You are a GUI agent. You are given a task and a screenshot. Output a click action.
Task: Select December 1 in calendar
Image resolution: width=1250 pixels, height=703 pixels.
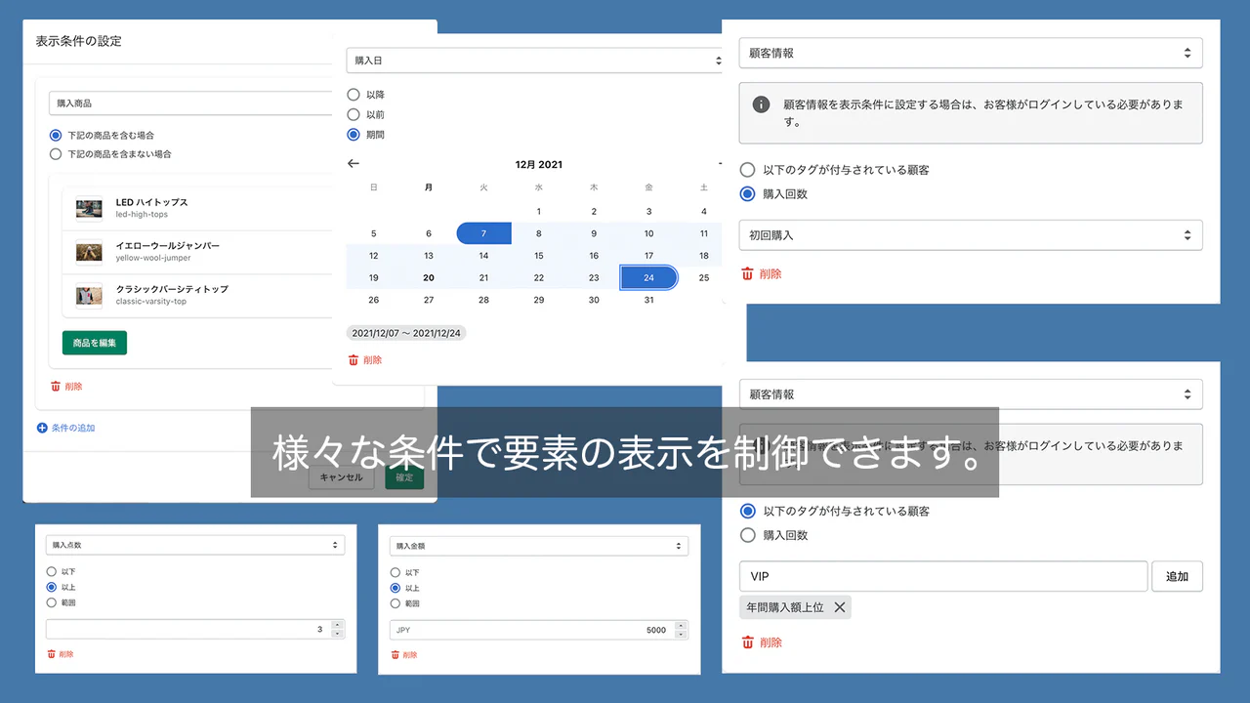pyautogui.click(x=539, y=211)
